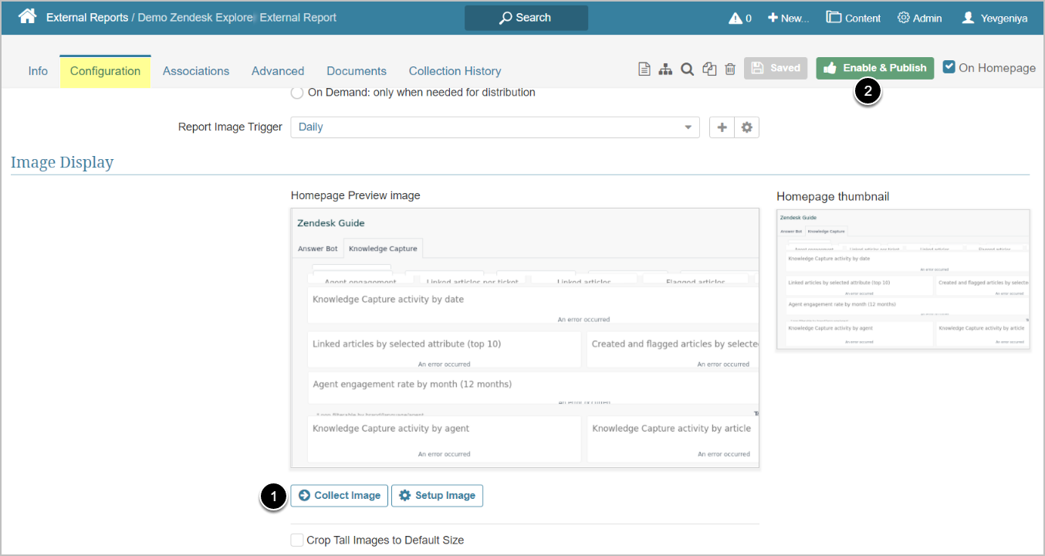The height and width of the screenshot is (556, 1045).
Task: Open the Admin menu
Action: pyautogui.click(x=919, y=18)
